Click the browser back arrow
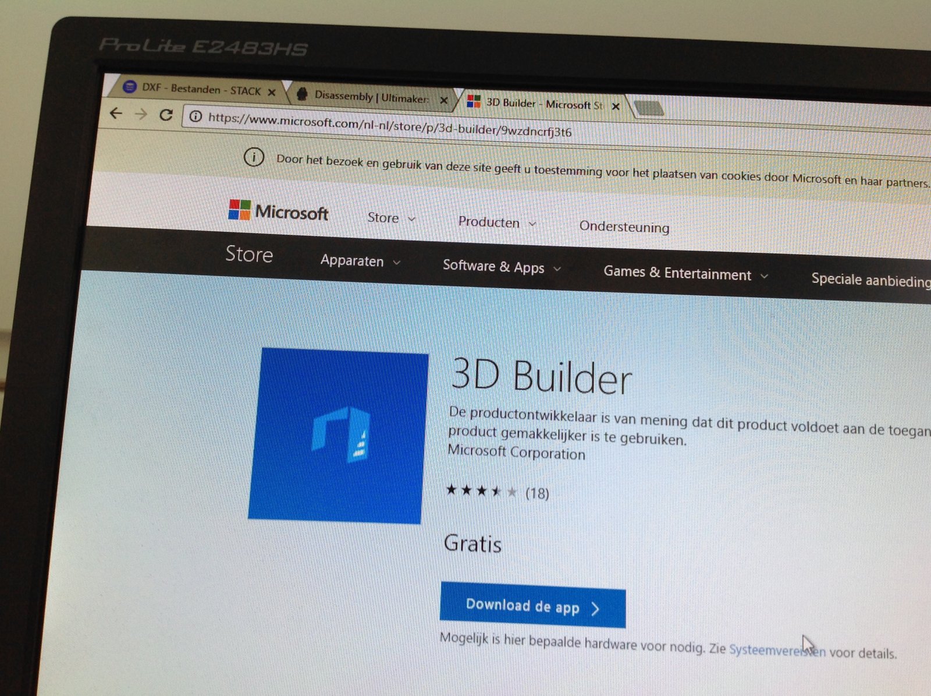The width and height of the screenshot is (931, 696). 116,113
